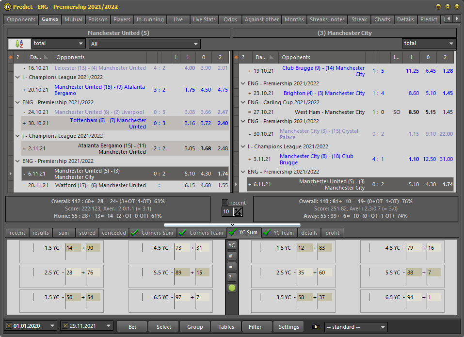The height and width of the screenshot is (337, 464).
Task: Click the pointing hand icon near standard dropdown
Action: 317,327
